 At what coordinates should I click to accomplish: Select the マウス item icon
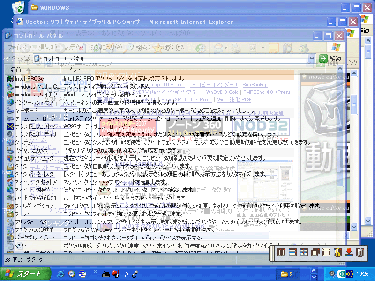click(x=10, y=245)
